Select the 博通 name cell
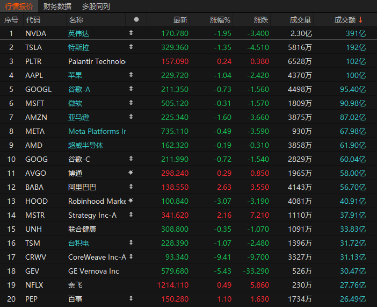Image resolution: width=377 pixels, height=307 pixels. click(75, 173)
